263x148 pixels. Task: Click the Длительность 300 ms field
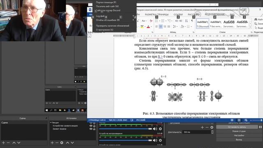(196, 132)
